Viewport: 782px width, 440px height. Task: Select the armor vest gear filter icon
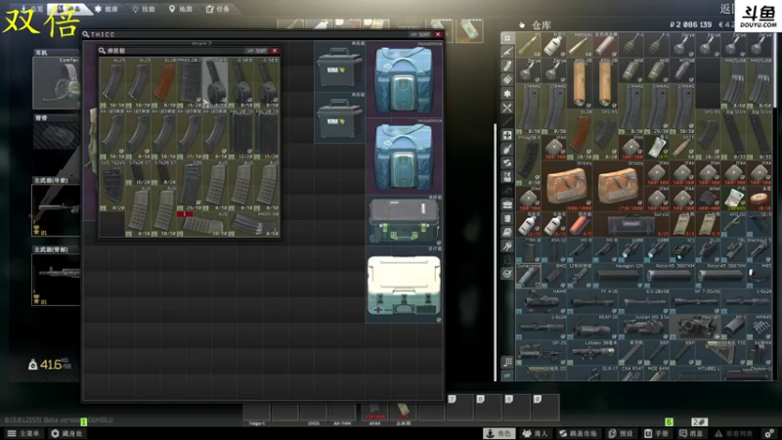pos(507,177)
